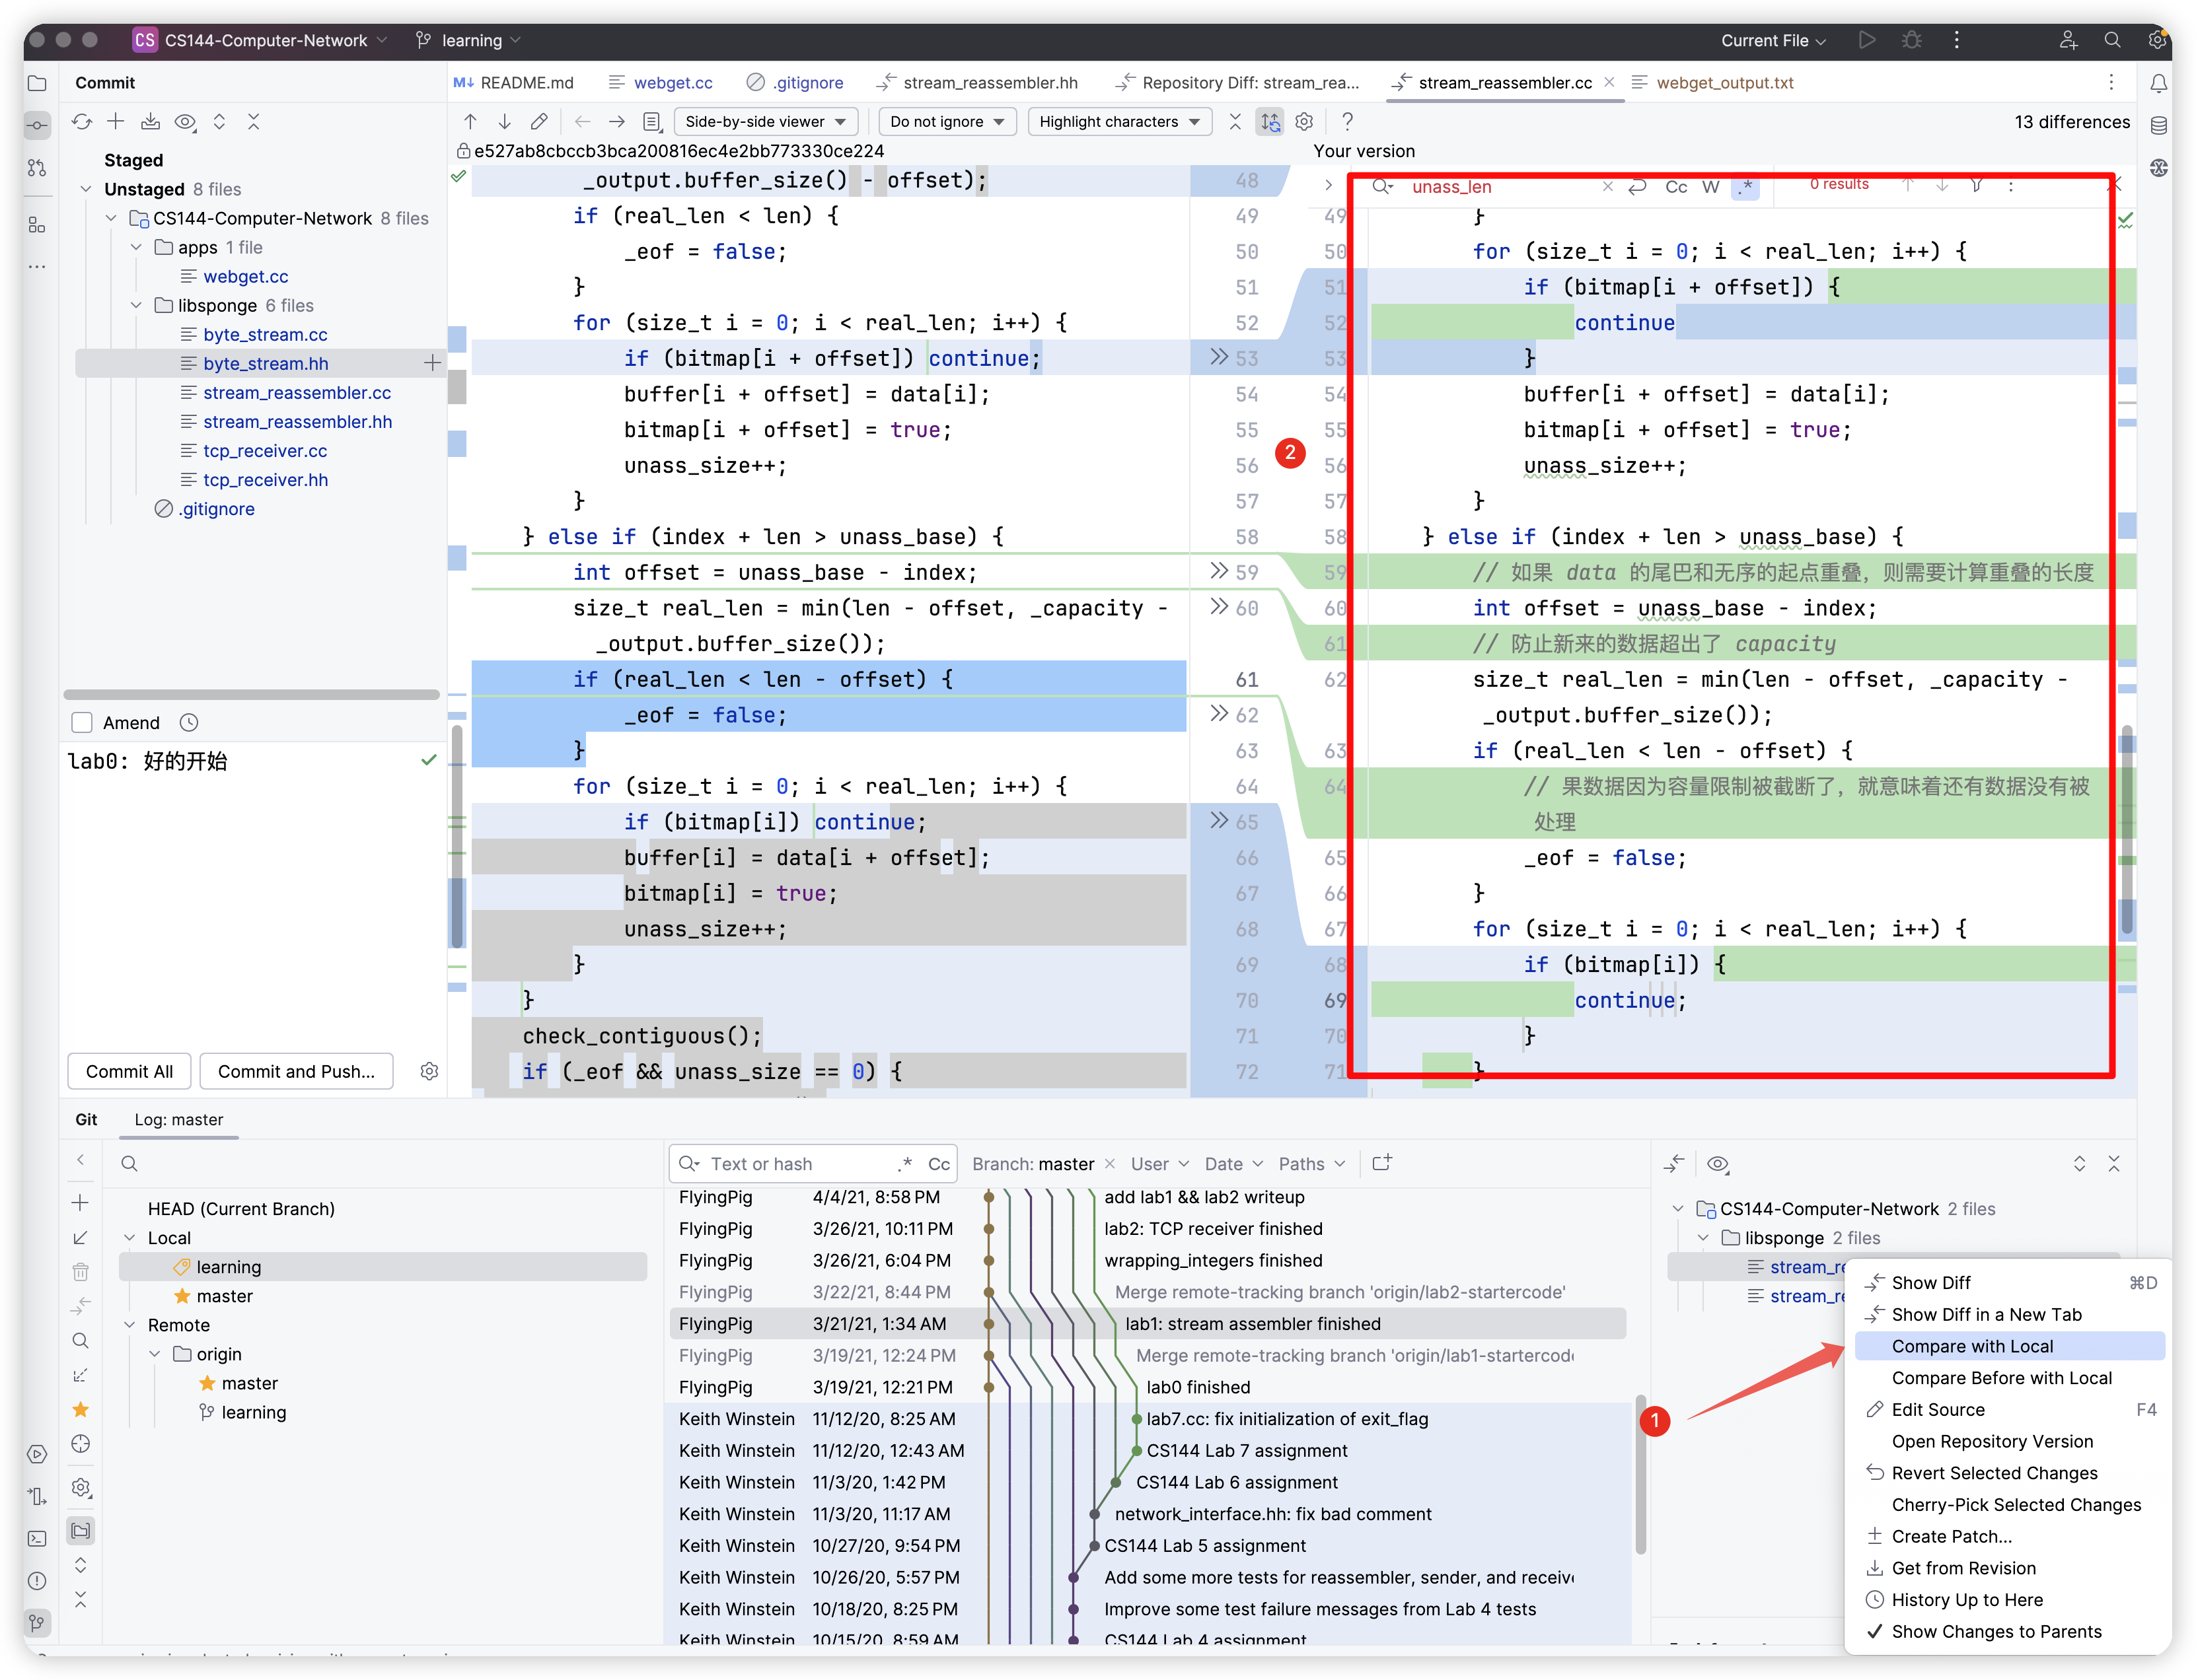Click the pencil edit source icon in diff toolbar
This screenshot has height=1680, width=2196.
(539, 122)
